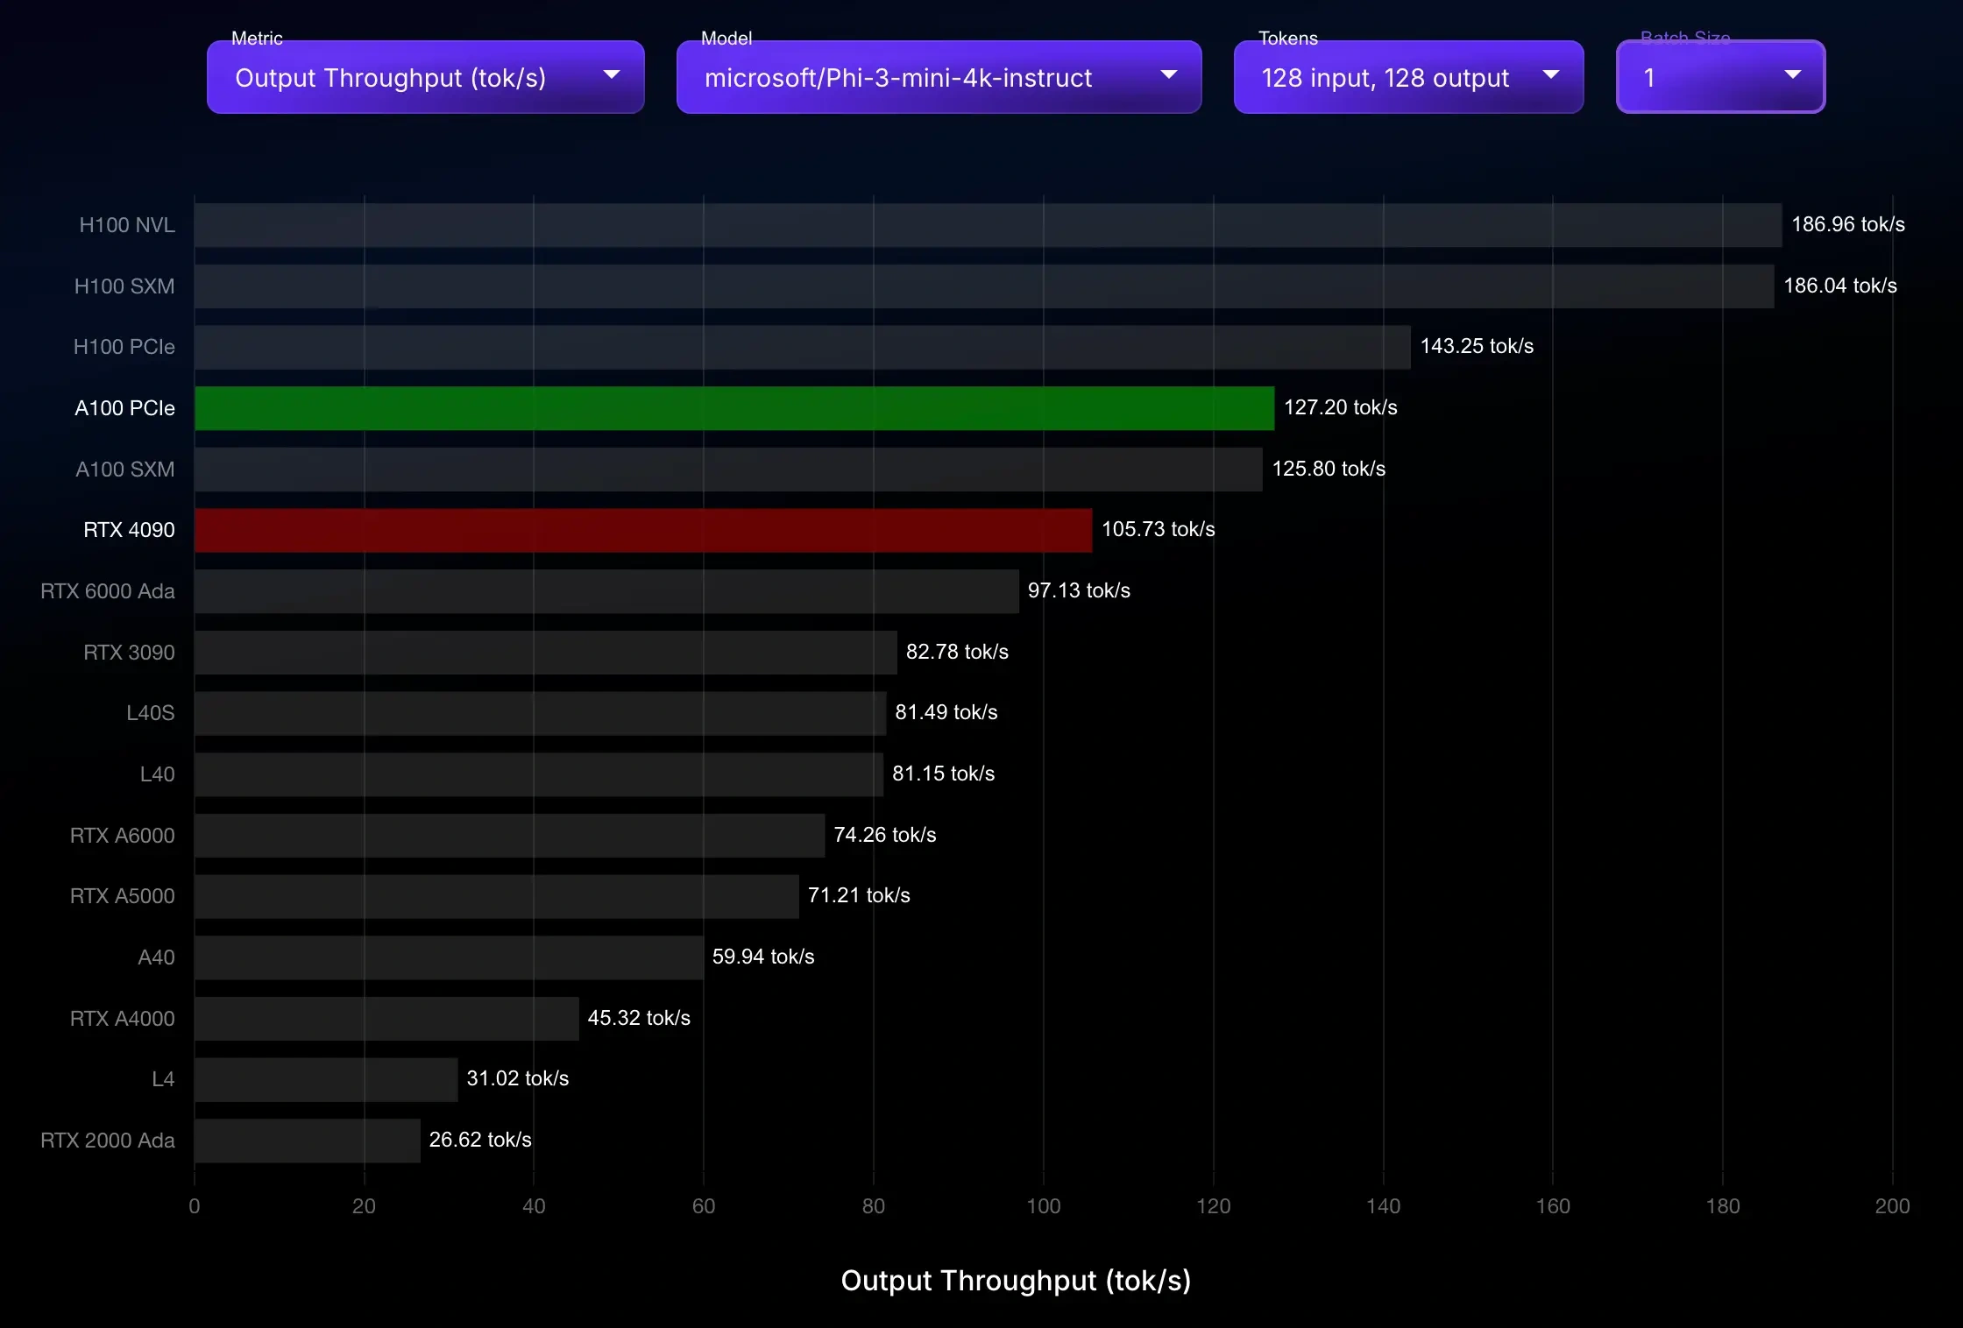The width and height of the screenshot is (1963, 1328).
Task: Select the H100 SXM bar
Action: point(983,286)
